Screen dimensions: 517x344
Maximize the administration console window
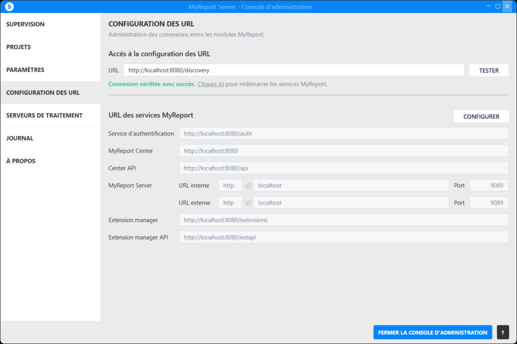coord(497,6)
